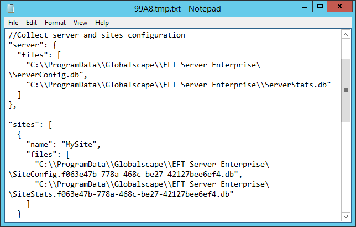Image resolution: width=356 pixels, height=227 pixels.
Task: Place cursor in the //Collect comment line
Action: pos(97,35)
